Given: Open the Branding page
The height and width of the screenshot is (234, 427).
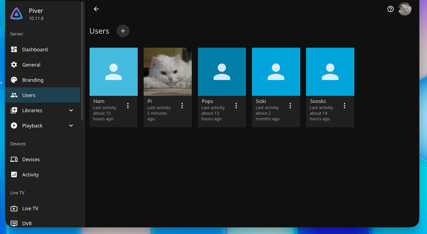Looking at the screenshot, I should click(x=43, y=80).
